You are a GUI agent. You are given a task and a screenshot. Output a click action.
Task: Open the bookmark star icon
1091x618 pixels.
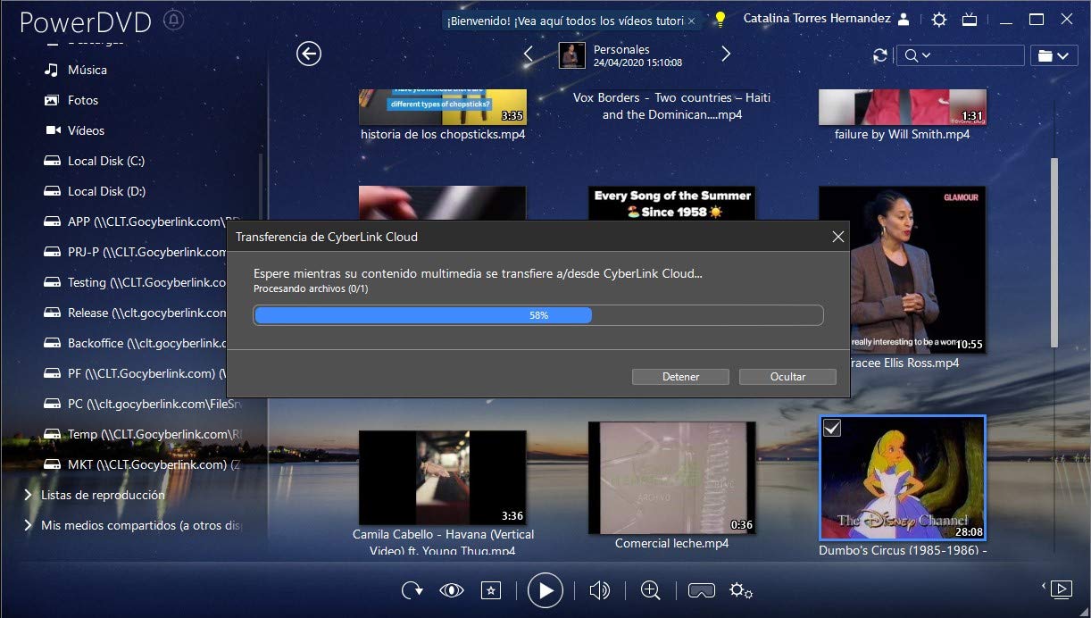tap(491, 589)
